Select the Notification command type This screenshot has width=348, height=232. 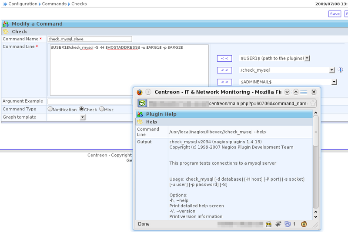(x=50, y=109)
